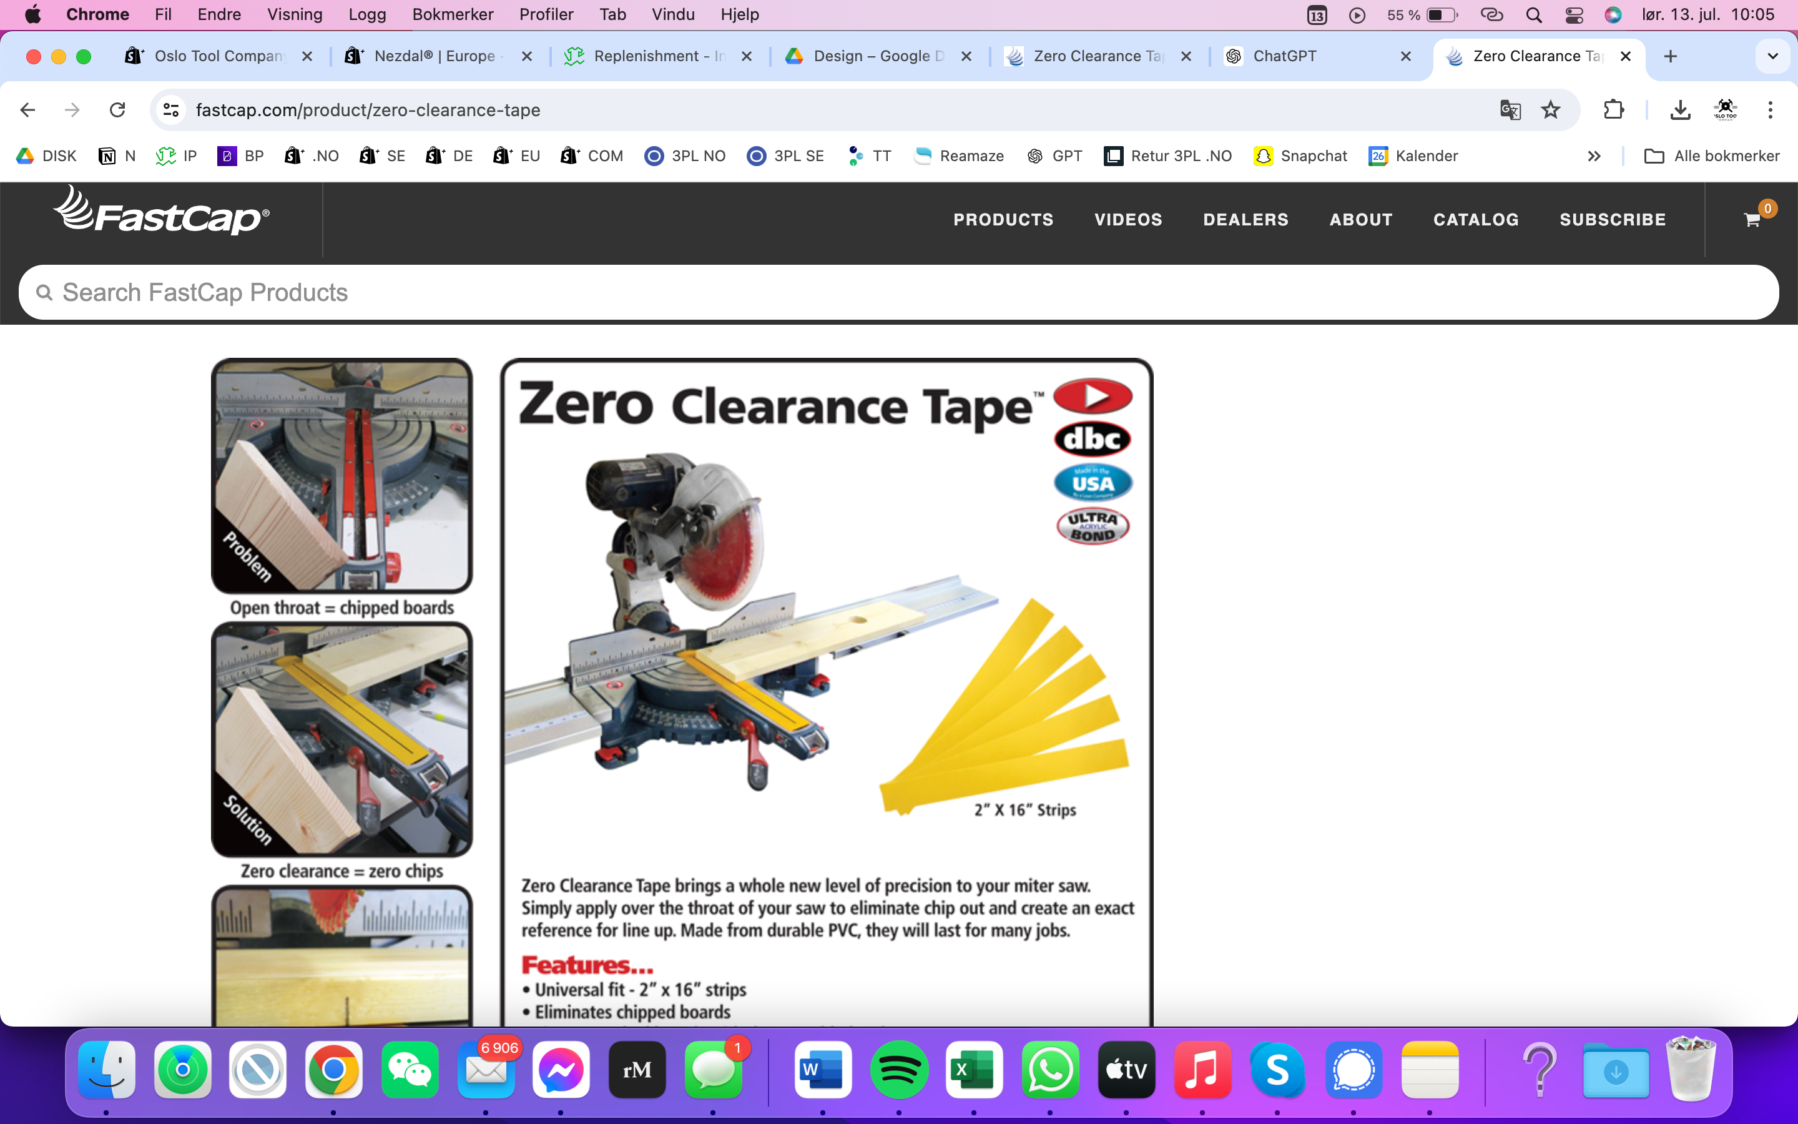Image resolution: width=1798 pixels, height=1124 pixels.
Task: Show hidden bookmarks double chevron
Action: (x=1594, y=156)
